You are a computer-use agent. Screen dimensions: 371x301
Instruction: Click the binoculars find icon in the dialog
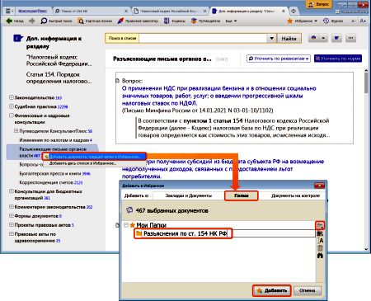320,256
